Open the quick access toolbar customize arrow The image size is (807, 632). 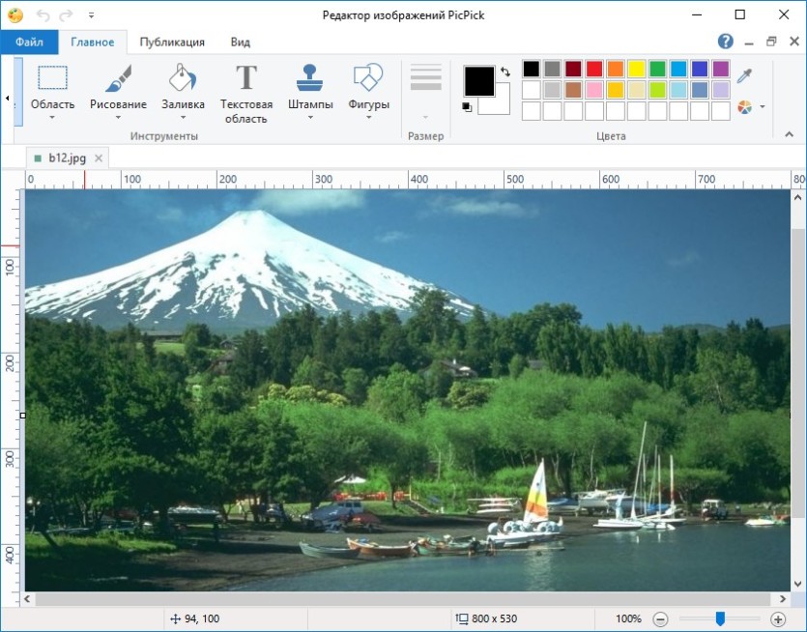tap(91, 15)
